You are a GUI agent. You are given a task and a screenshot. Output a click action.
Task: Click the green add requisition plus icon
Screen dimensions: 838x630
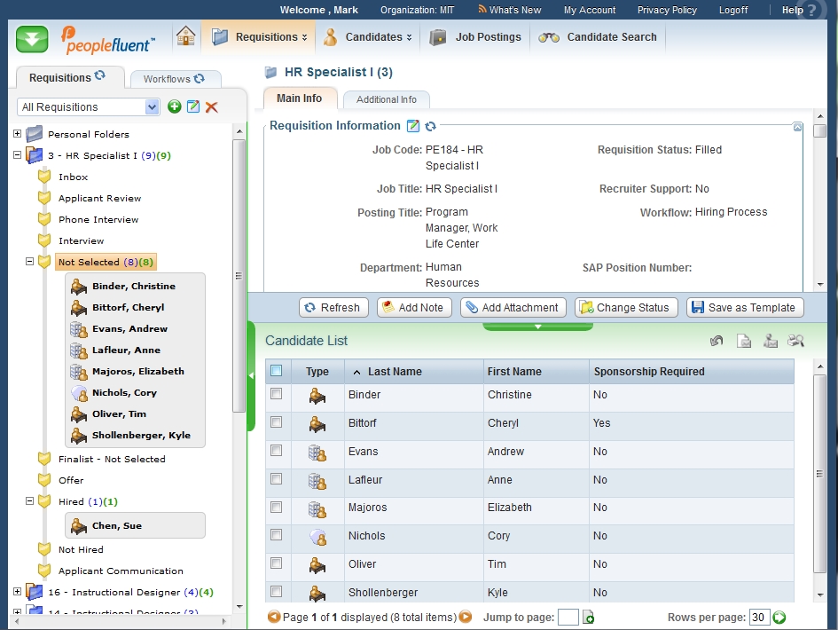coord(175,106)
